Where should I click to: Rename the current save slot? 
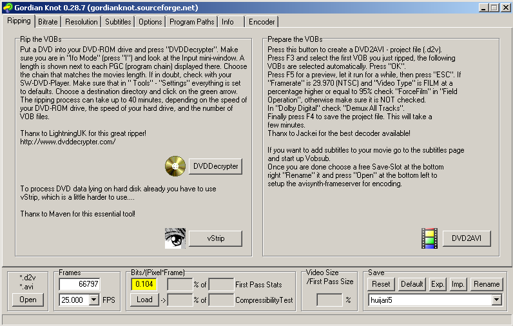(487, 284)
